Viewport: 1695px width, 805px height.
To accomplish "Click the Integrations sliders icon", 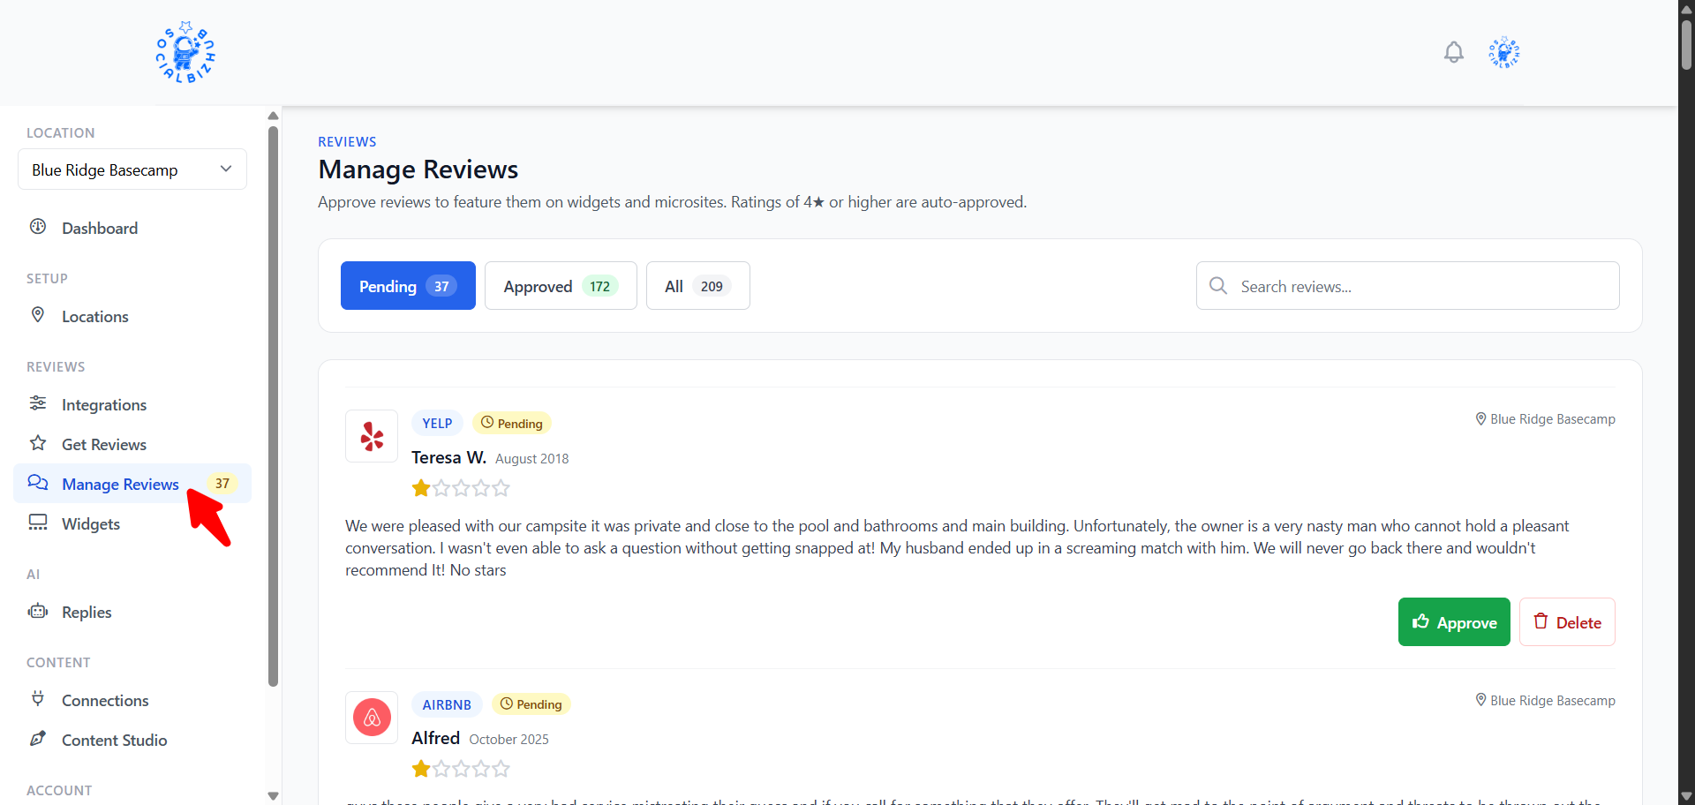I will click(x=38, y=403).
